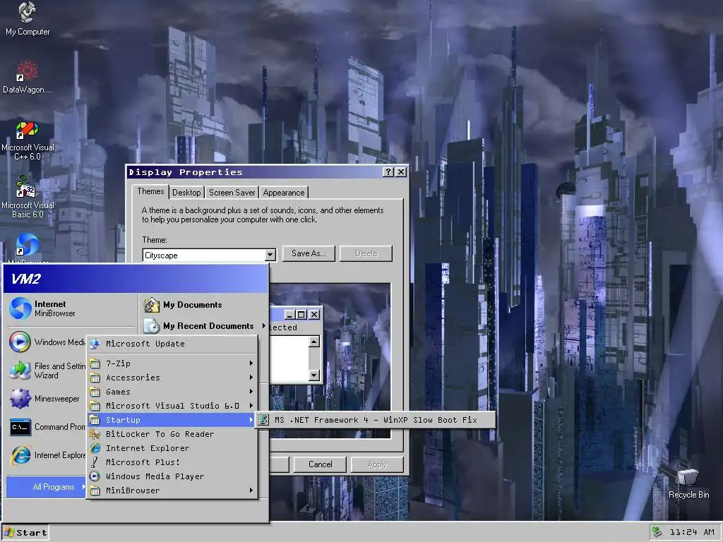Click the Apply button
The height and width of the screenshot is (542, 723).
tap(377, 464)
